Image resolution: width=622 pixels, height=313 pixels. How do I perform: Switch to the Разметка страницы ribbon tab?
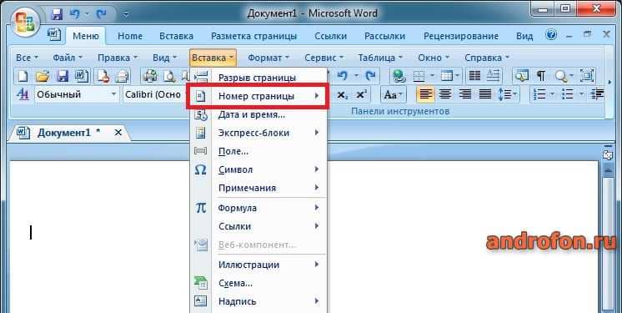(x=253, y=36)
